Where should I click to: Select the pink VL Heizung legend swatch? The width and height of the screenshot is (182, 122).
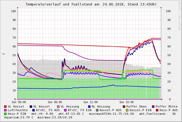point(58,106)
